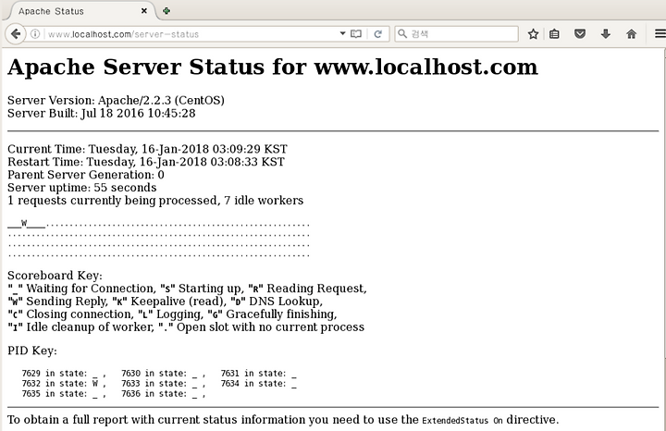Open the downloads arrow icon
This screenshot has height=431, width=666.
(606, 34)
